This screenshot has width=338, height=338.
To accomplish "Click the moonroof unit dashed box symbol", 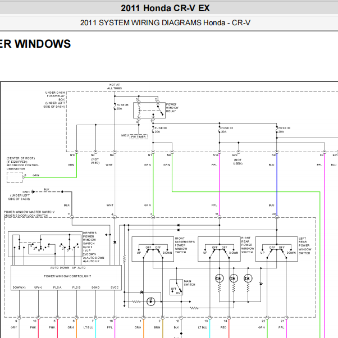I will (x=15, y=177).
